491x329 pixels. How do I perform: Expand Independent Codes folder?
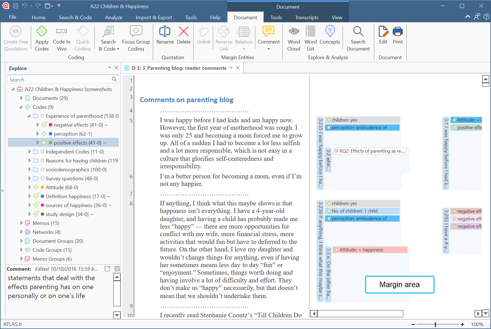[x=30, y=152]
